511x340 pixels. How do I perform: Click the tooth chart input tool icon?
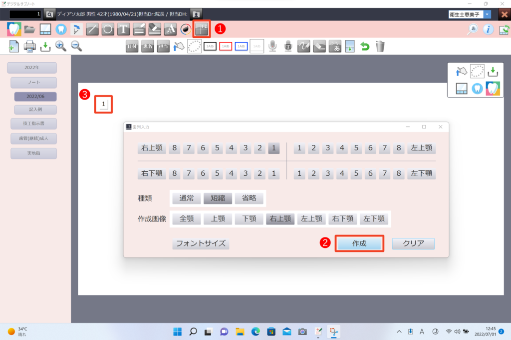(x=202, y=29)
